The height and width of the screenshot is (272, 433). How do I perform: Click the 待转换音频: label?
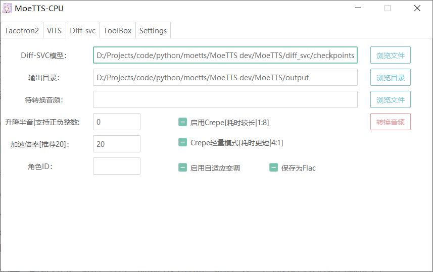tap(44, 100)
